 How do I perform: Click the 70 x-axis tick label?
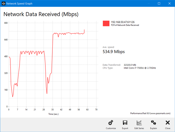click(x=96, y=110)
